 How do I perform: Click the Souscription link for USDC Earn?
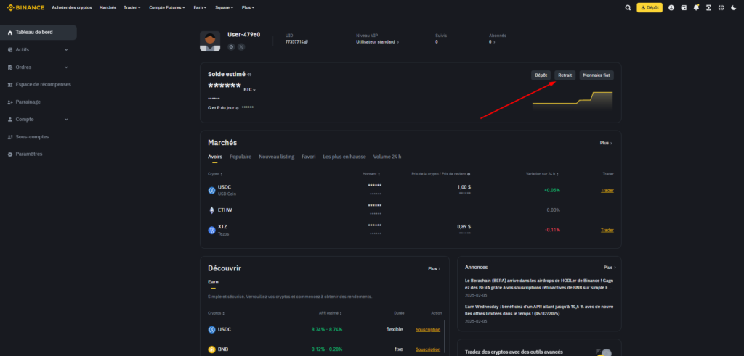pyautogui.click(x=427, y=329)
